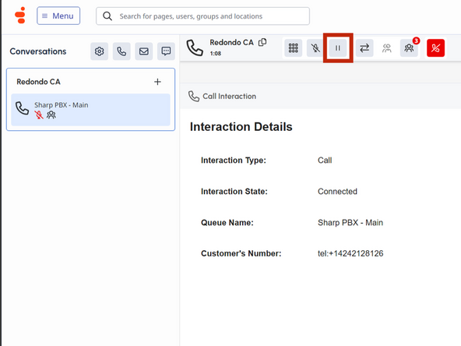Open email conversations envelope icon
This screenshot has height=346, width=461.
144,51
